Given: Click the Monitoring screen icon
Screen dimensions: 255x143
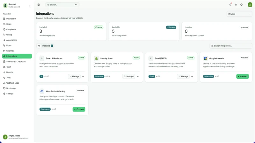Looking at the screenshot, I should 4,88.
